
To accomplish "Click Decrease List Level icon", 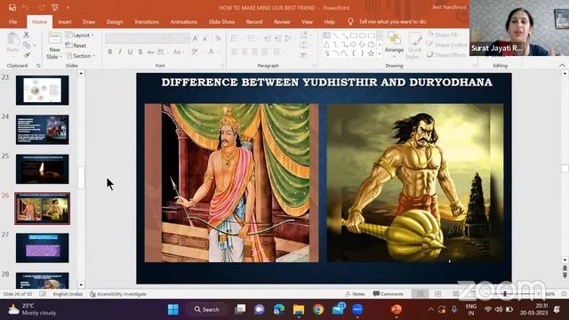I will (x=268, y=38).
